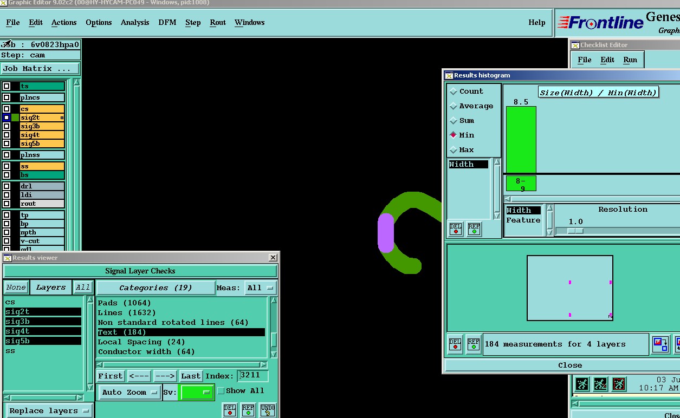This screenshot has width=680, height=418.
Task: Select the Min radio option
Action: pos(454,135)
